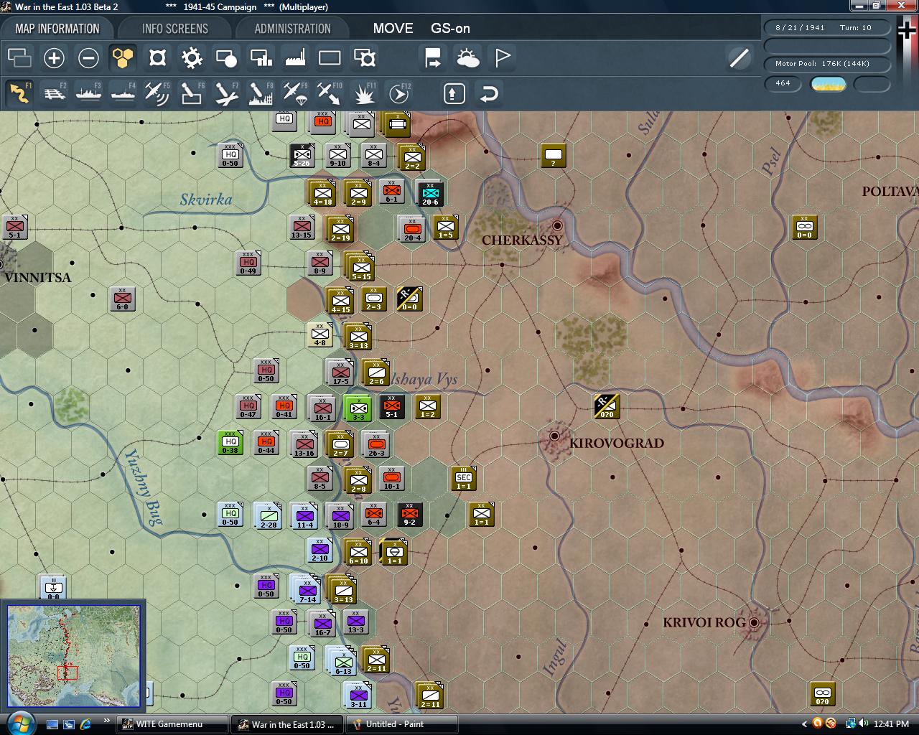Click the Motor Pool 176K readout

click(827, 64)
